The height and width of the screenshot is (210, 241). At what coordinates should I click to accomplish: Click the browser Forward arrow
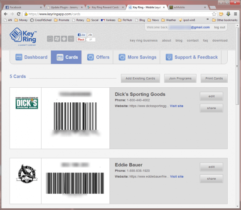click(x=12, y=14)
